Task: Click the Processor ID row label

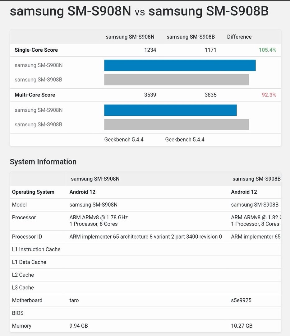Action: 27,236
